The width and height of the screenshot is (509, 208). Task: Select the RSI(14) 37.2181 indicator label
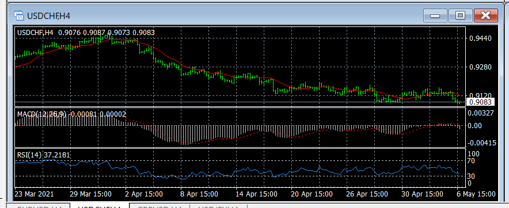[x=44, y=155]
